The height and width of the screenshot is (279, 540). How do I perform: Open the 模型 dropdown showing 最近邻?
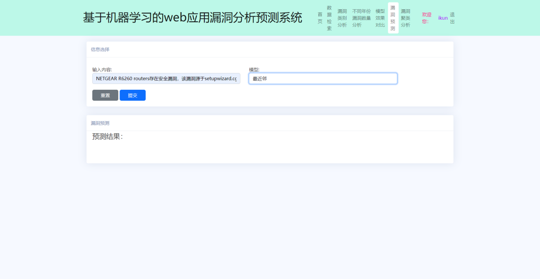(x=323, y=78)
